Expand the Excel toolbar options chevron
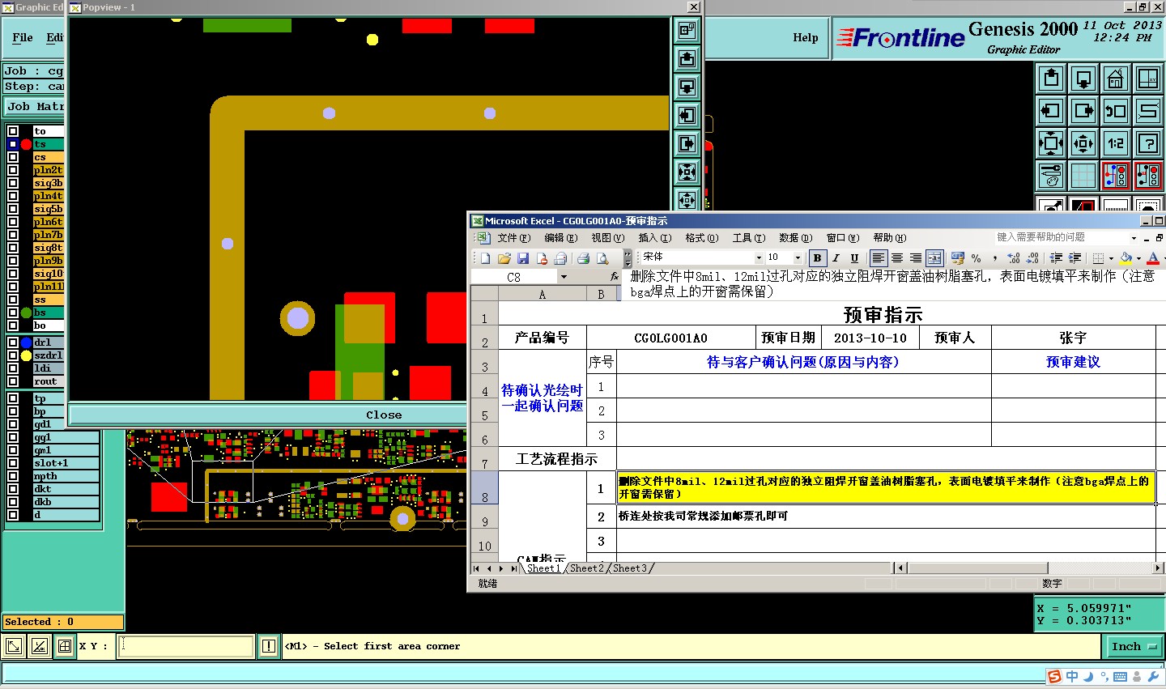Viewport: 1166px width, 689px height. (x=628, y=258)
